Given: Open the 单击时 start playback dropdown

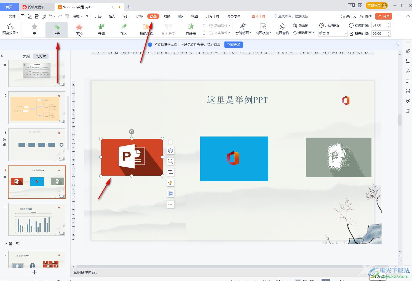Looking at the screenshot, I should coord(333,33).
